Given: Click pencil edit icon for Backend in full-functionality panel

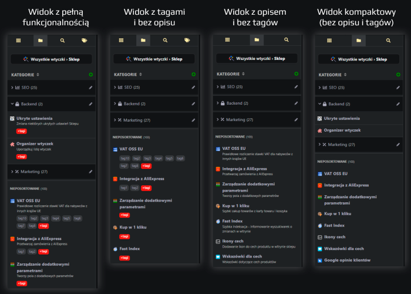Looking at the screenshot, I should click(x=90, y=103).
